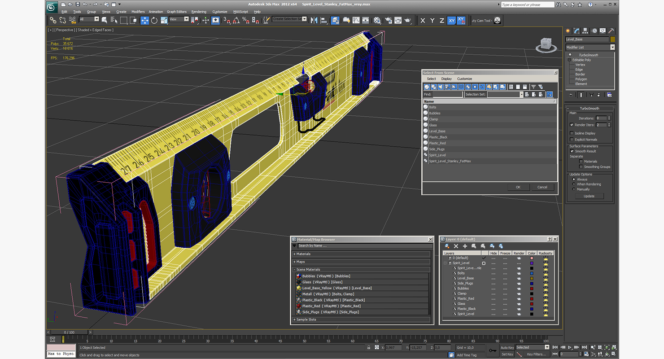Toggle the Angle Snap button
664x359 pixels.
click(236, 20)
